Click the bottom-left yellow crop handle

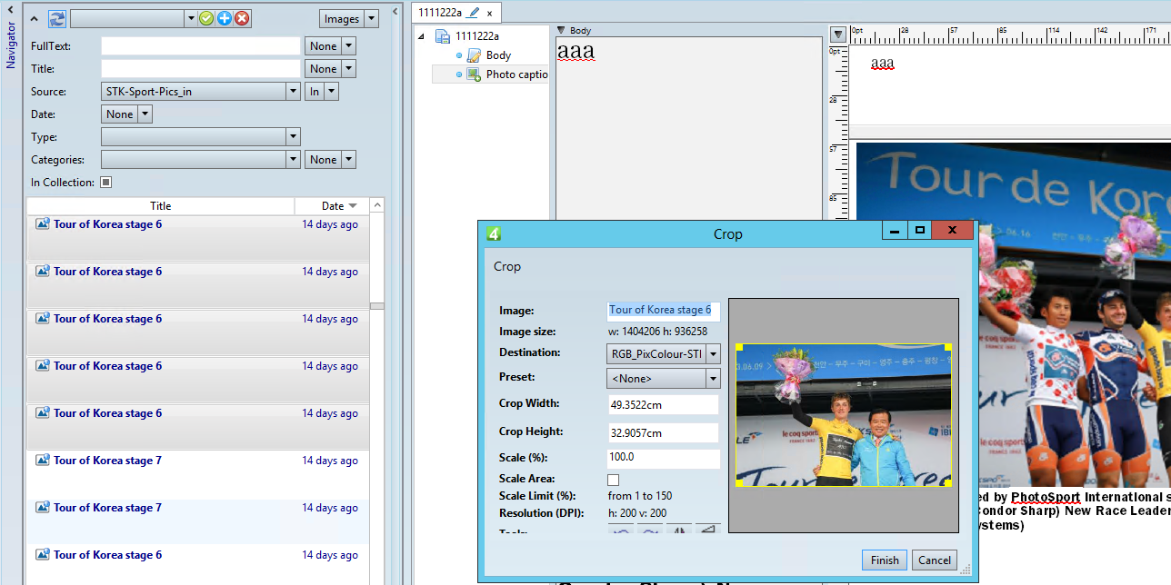pos(739,482)
